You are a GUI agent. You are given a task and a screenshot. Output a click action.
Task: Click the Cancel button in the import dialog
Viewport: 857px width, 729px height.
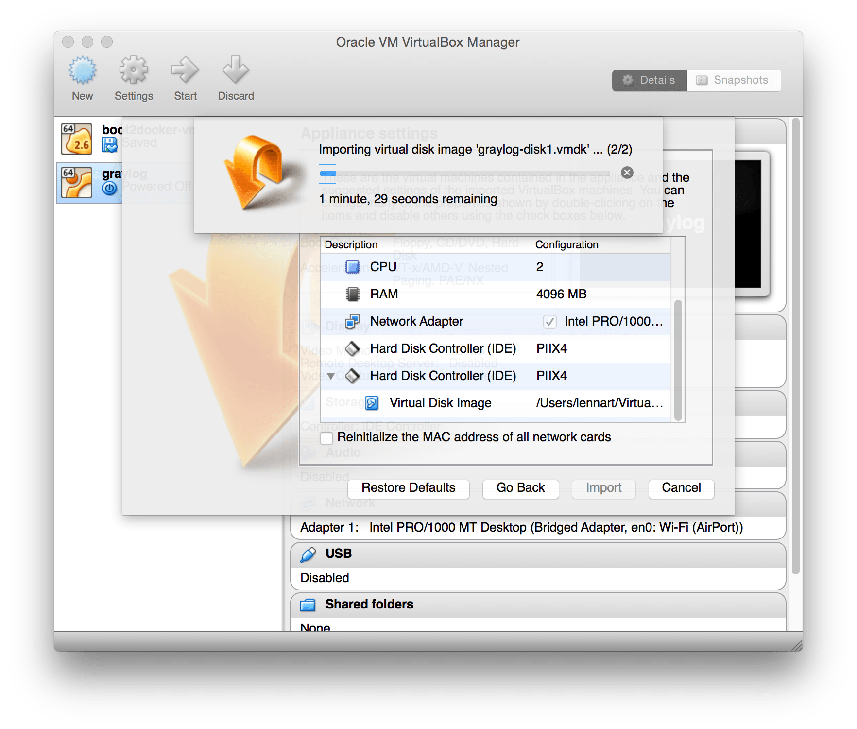tap(681, 488)
